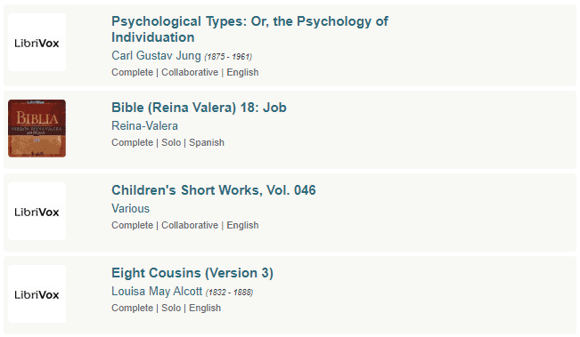Select the LibriVox logo beside Children's Short Works
This screenshot has height=337, width=580.
tap(37, 211)
